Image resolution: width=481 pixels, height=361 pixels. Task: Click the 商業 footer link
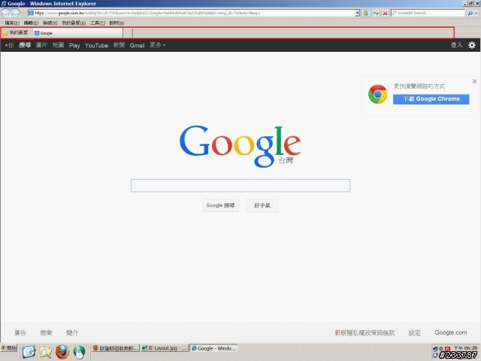[x=46, y=332]
